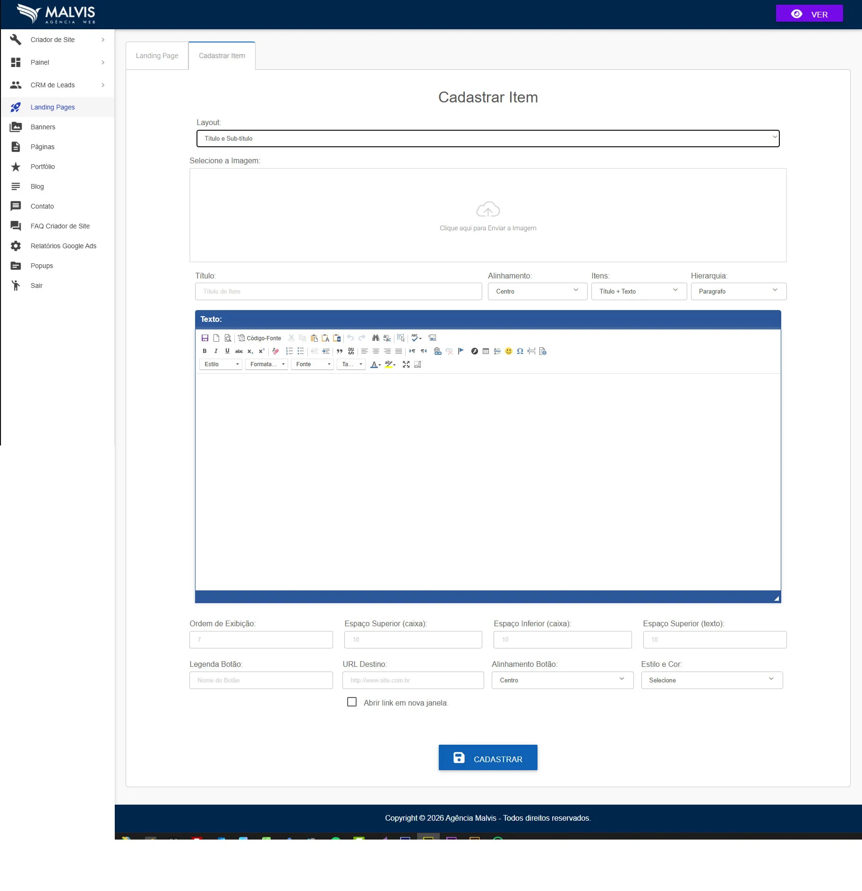Expand the CRM de Leads menu
862x891 pixels.
(x=52, y=85)
